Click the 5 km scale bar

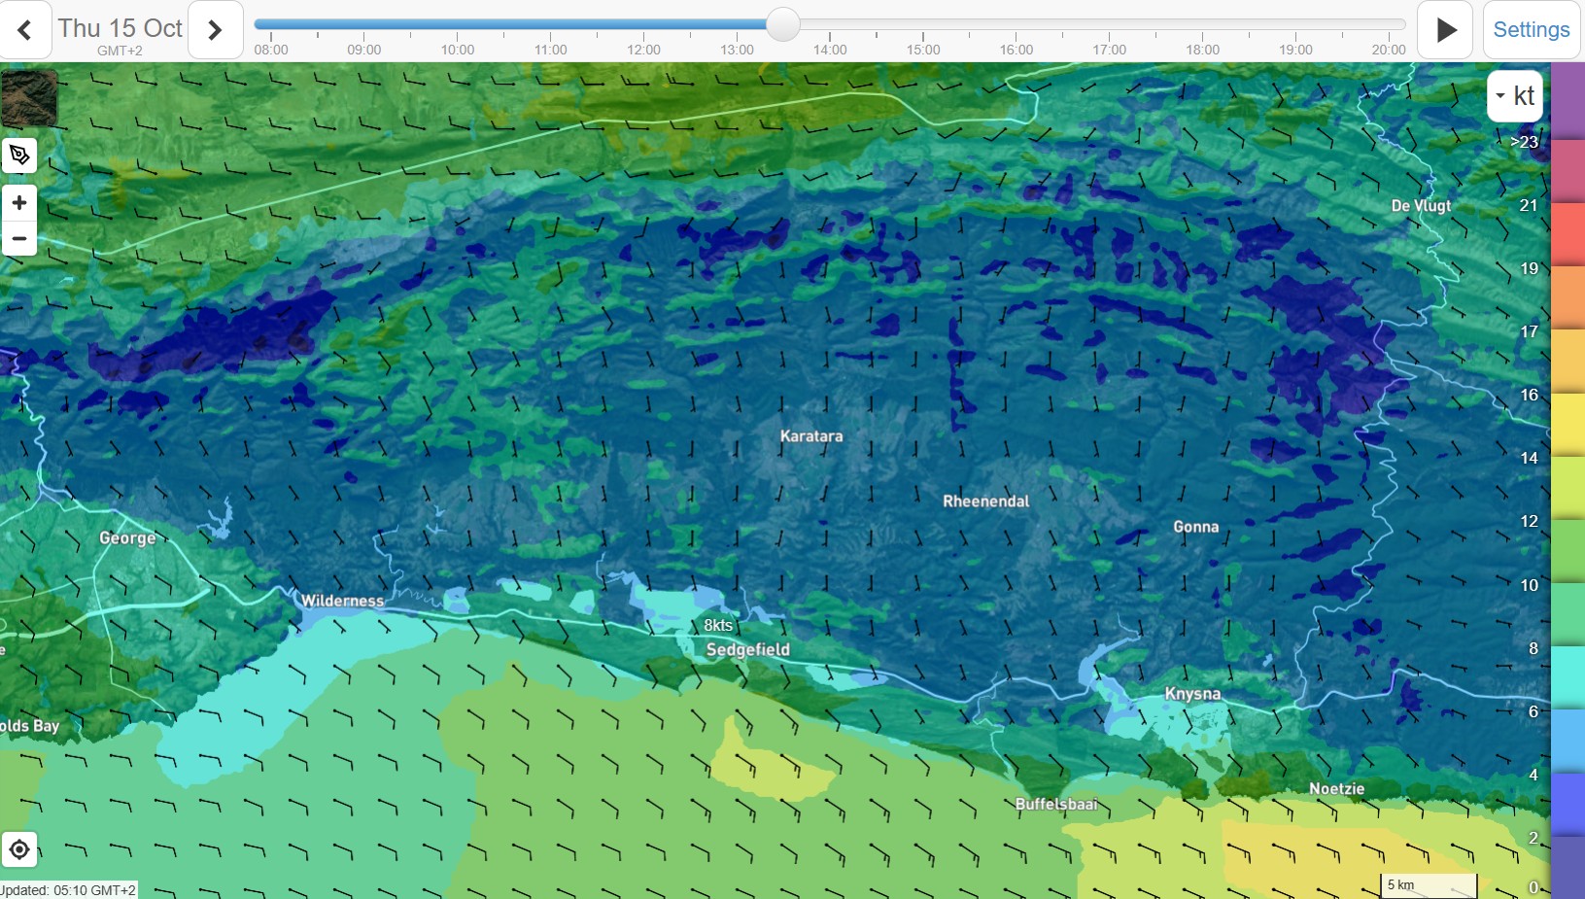click(1429, 885)
